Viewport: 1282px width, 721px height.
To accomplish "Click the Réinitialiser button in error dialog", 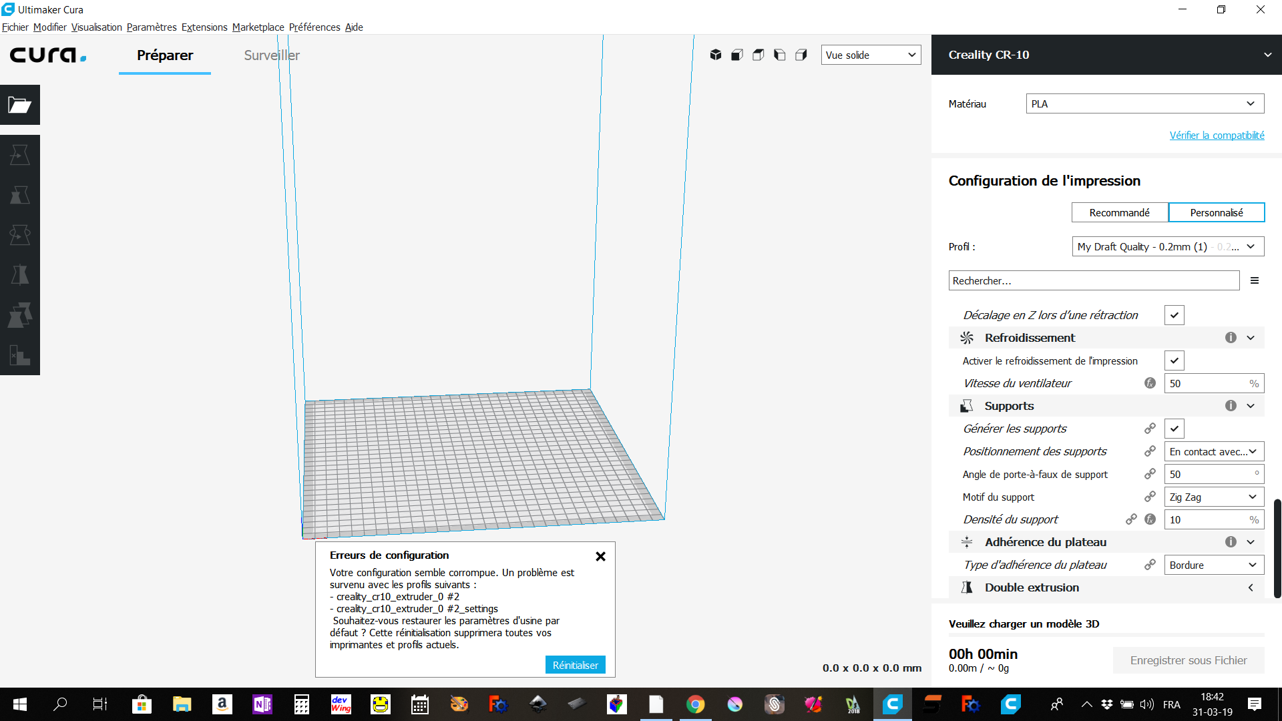I will (576, 665).
